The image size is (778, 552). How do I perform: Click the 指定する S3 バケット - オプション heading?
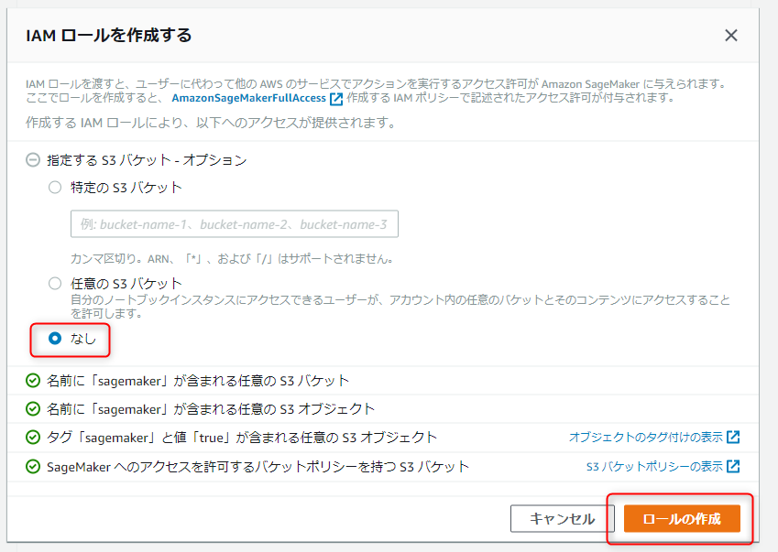(147, 160)
